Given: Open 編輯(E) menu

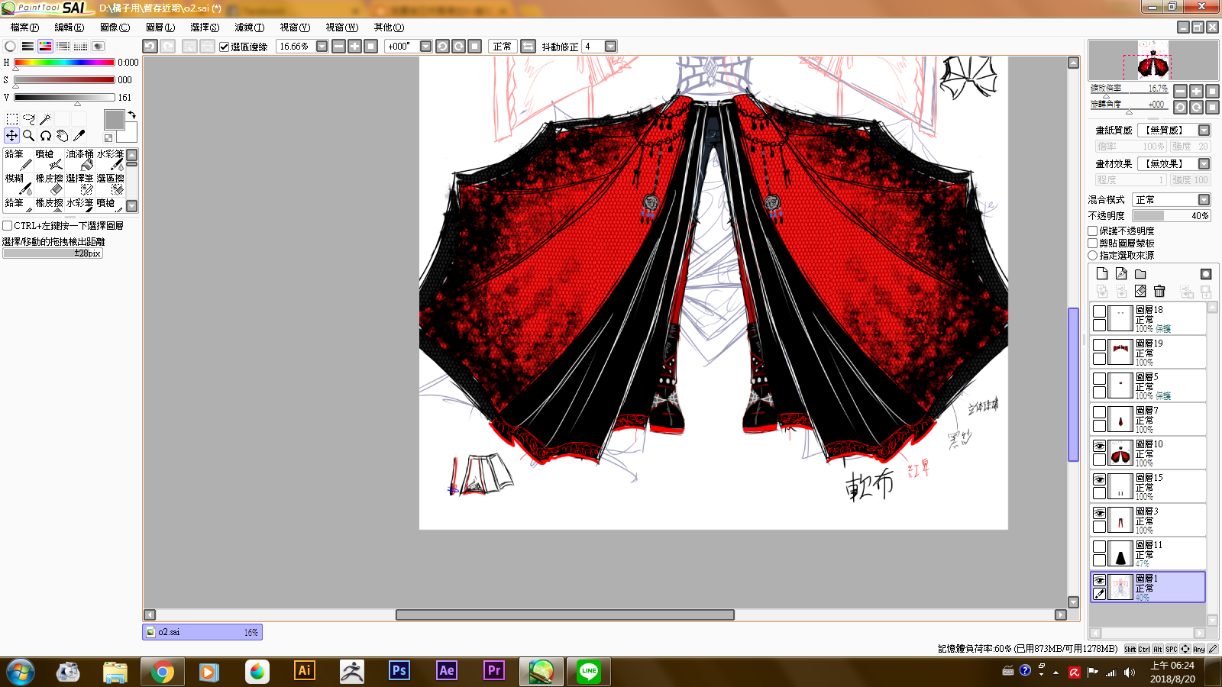Looking at the screenshot, I should (x=70, y=27).
